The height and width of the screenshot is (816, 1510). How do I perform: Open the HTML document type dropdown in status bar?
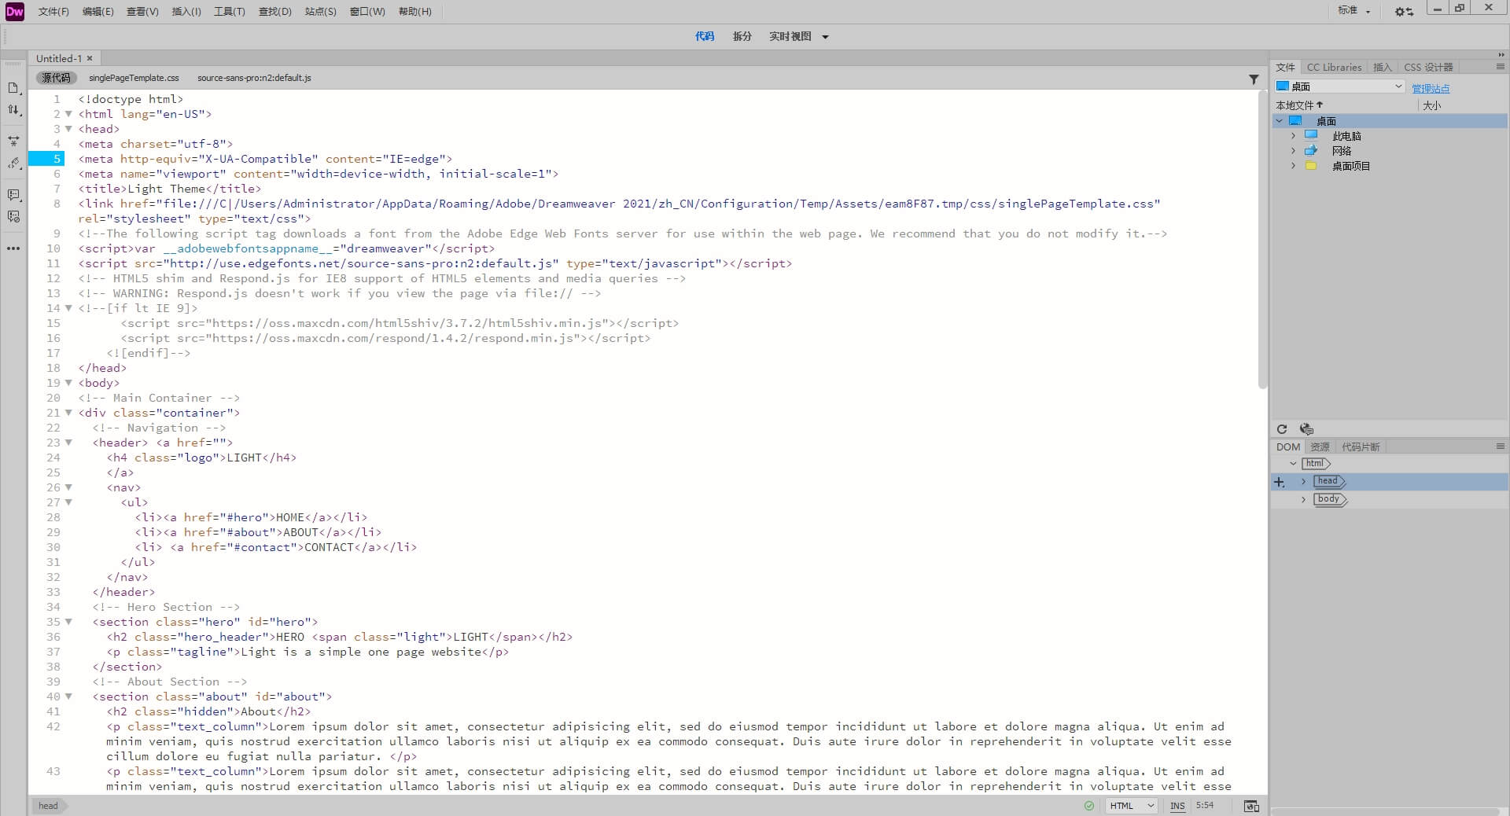[x=1130, y=806]
